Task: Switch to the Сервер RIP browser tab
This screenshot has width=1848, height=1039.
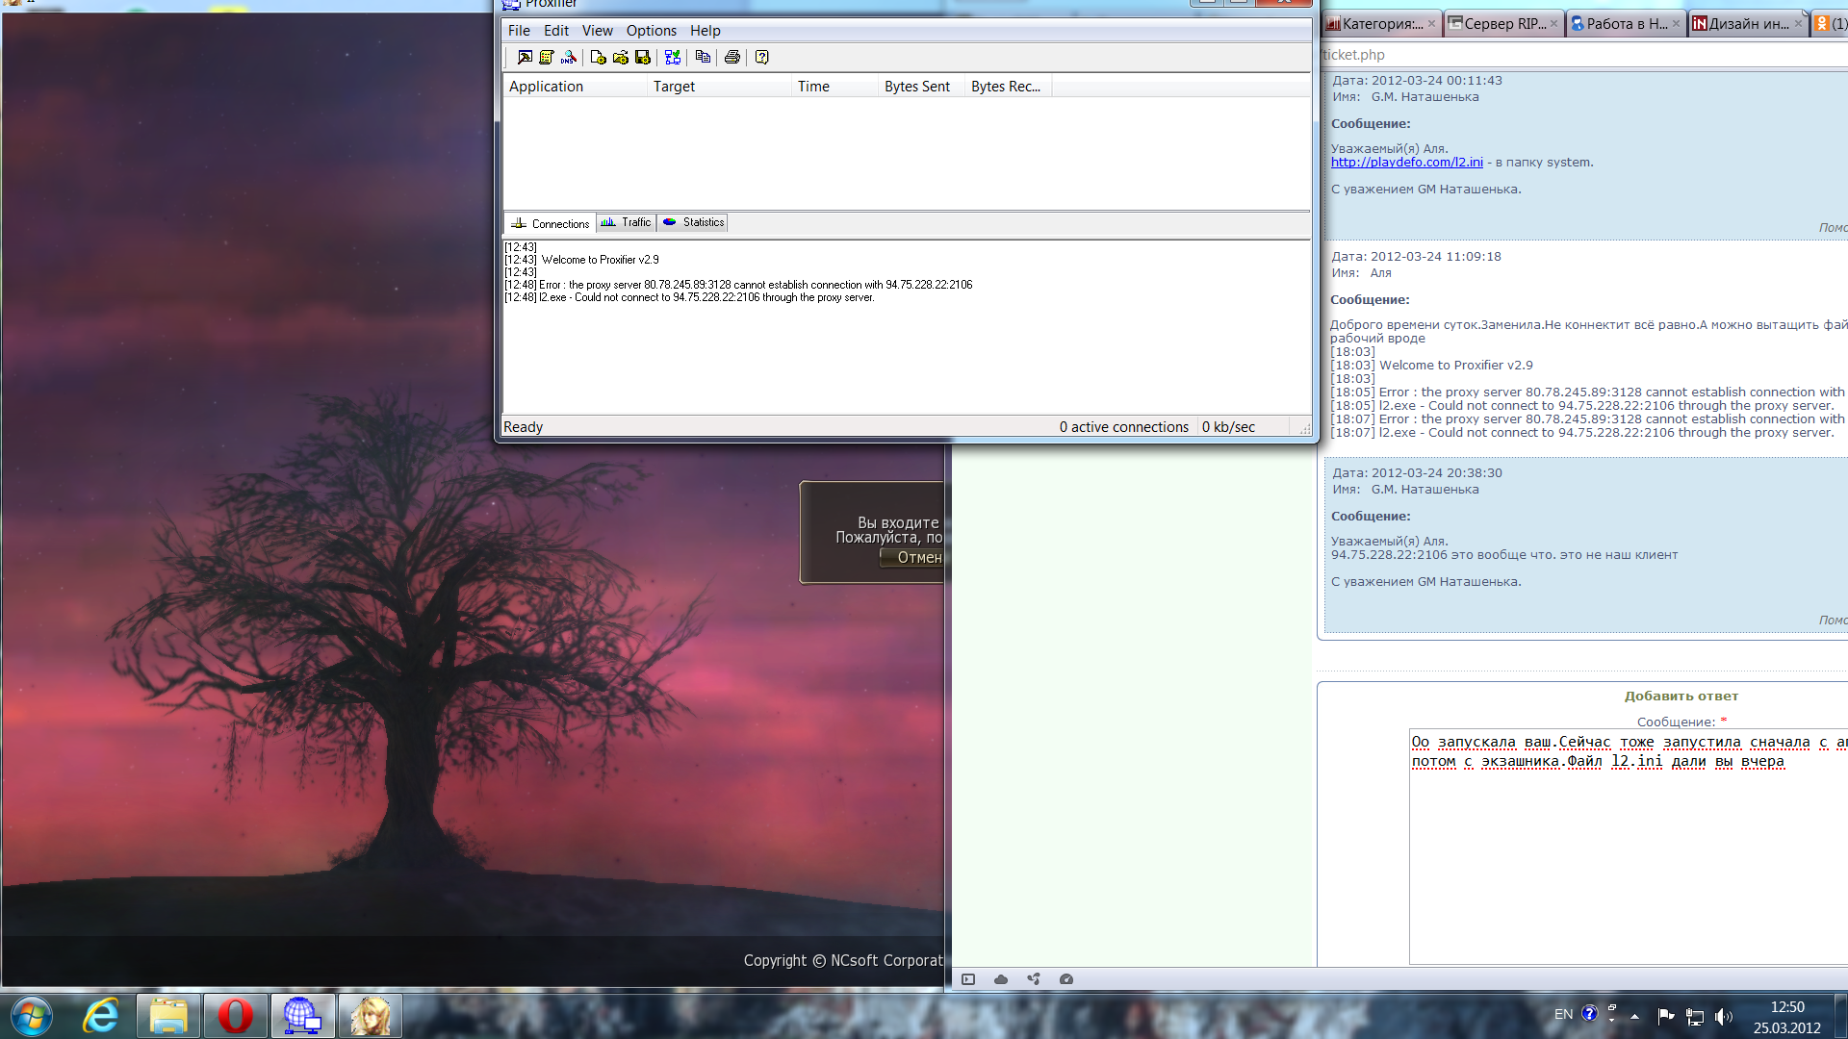Action: coord(1503,24)
